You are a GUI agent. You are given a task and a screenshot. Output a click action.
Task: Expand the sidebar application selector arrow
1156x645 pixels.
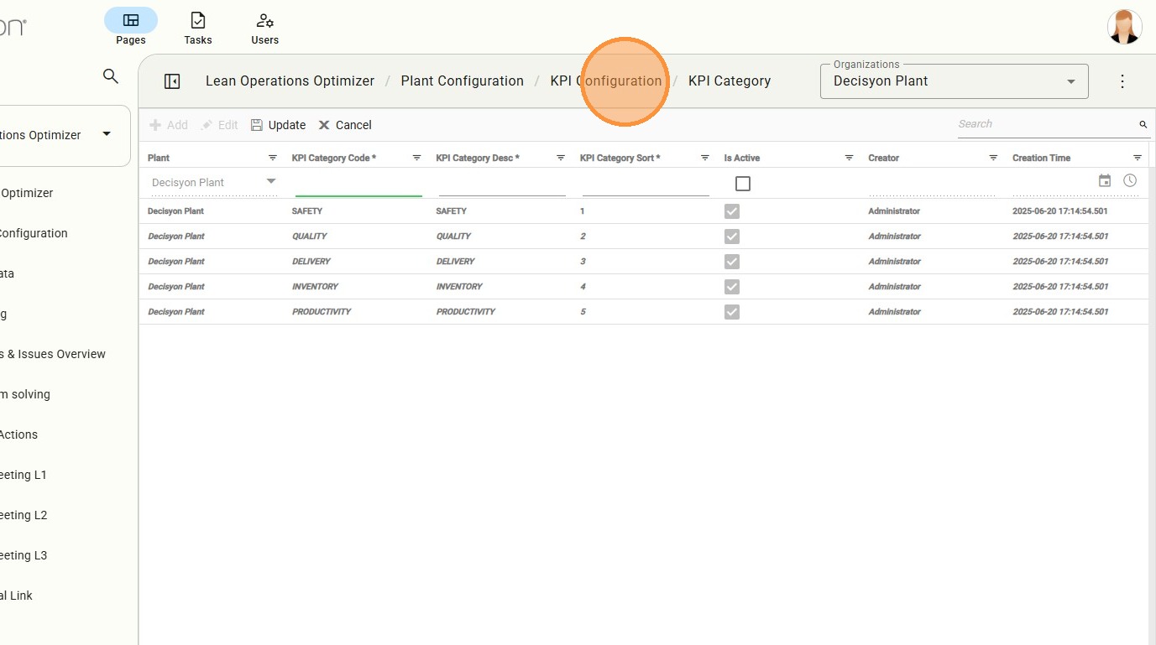click(x=107, y=134)
